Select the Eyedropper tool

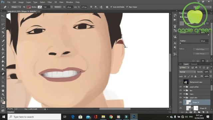[3, 36]
